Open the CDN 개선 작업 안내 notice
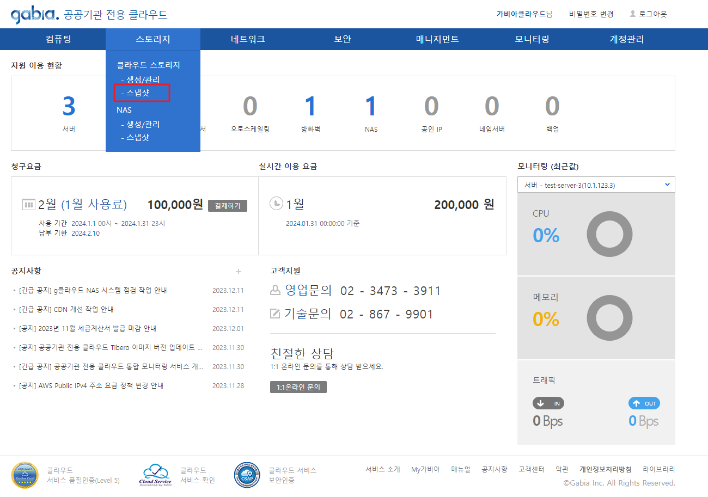Screen dimensions: 708x497 (66, 309)
